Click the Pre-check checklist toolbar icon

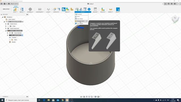point(77,9)
